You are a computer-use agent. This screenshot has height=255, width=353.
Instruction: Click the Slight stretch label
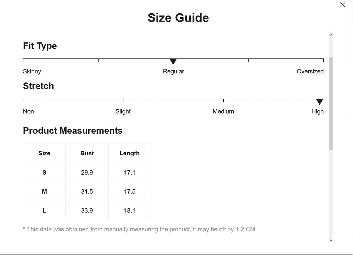pyautogui.click(x=123, y=111)
